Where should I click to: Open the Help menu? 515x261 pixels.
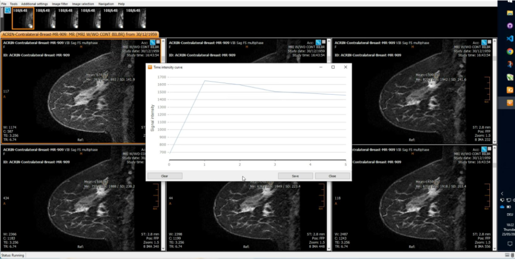pos(121,4)
